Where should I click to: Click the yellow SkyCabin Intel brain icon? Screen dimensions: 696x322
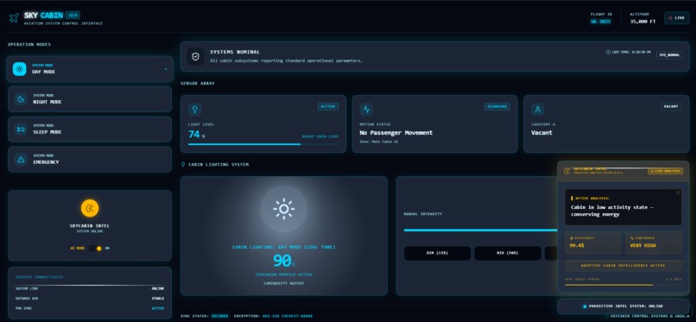coord(90,208)
